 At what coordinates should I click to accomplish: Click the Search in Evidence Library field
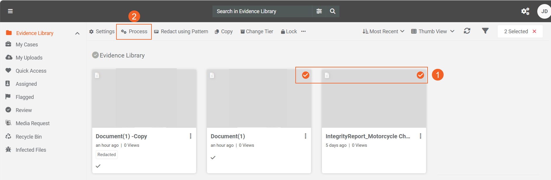[262, 11]
